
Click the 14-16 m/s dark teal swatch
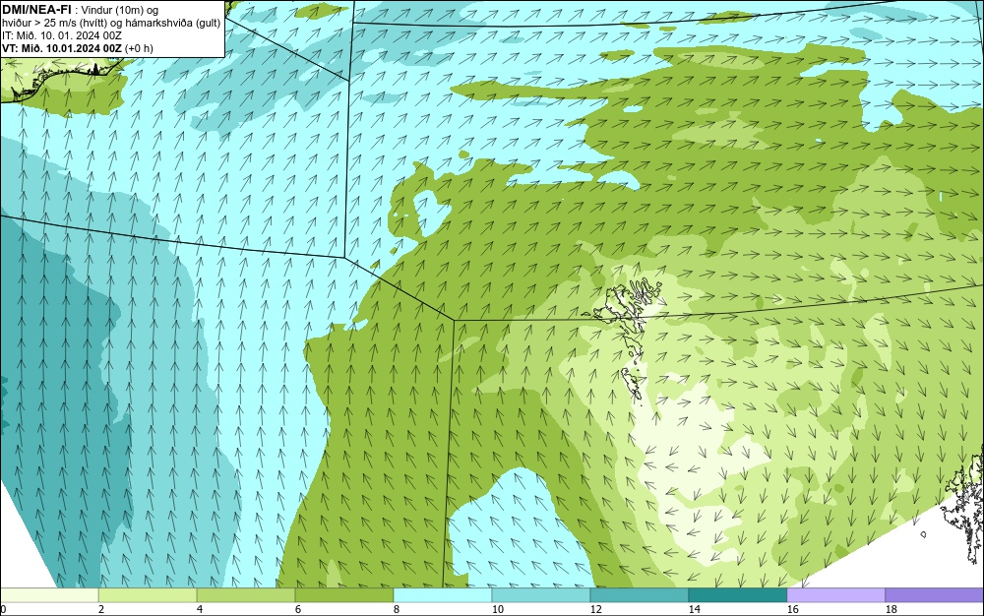coord(737,595)
